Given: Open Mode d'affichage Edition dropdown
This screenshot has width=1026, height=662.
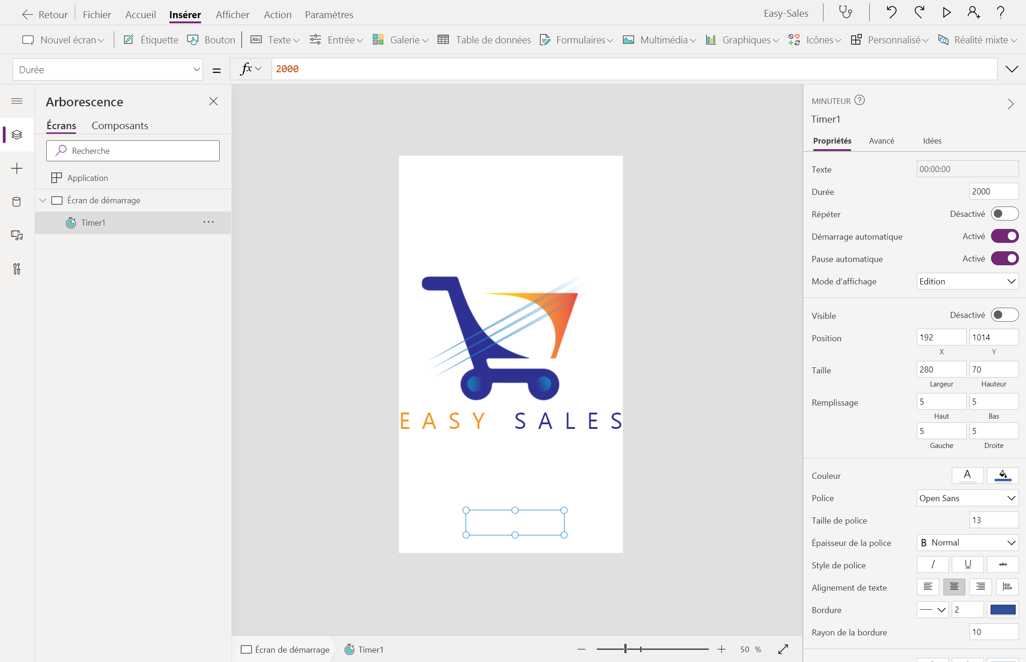Looking at the screenshot, I should point(968,281).
